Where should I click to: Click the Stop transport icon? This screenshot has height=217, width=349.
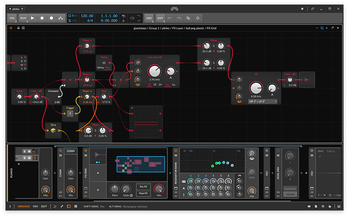click(x=42, y=18)
